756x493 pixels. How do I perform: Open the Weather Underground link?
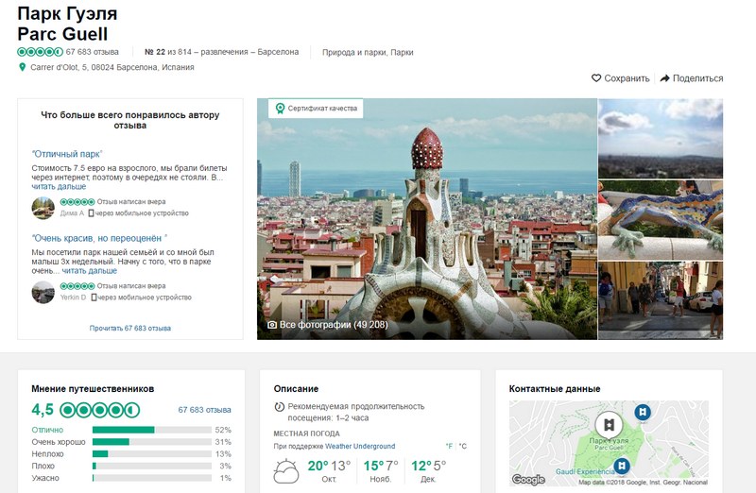click(360, 447)
